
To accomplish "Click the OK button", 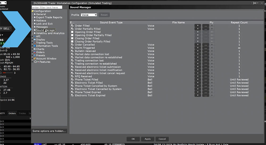I will (x=133, y=139).
